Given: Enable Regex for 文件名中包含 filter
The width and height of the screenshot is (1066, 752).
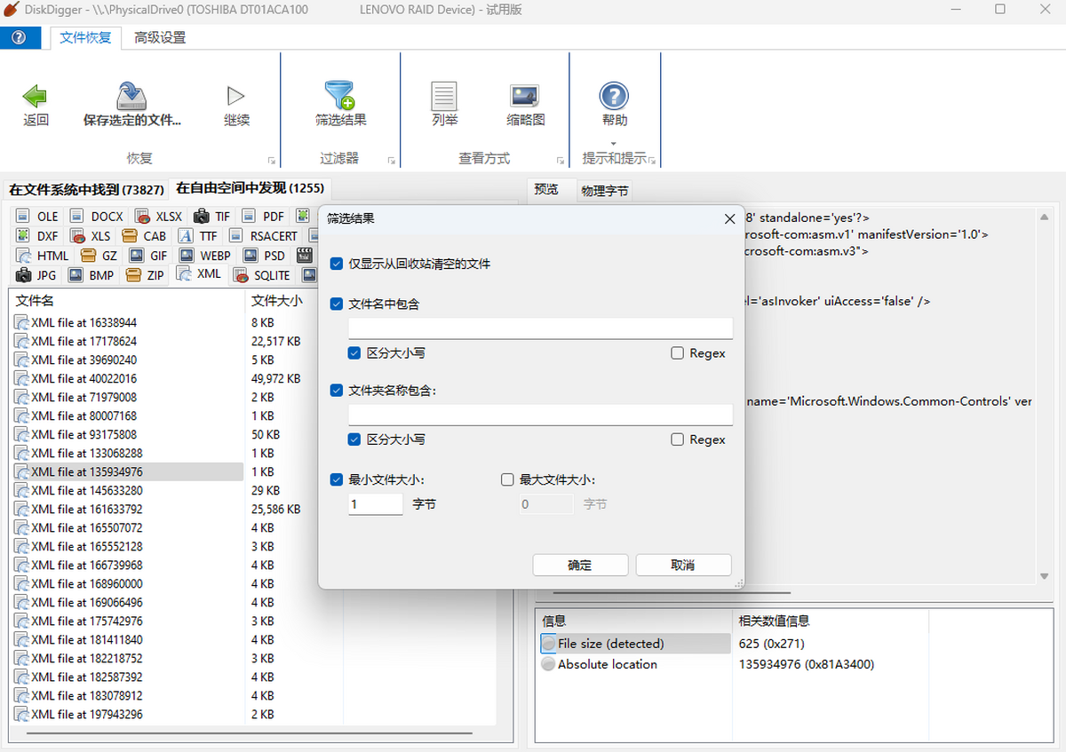Looking at the screenshot, I should [x=678, y=353].
